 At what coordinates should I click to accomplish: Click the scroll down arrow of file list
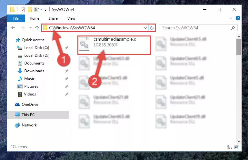[239, 141]
